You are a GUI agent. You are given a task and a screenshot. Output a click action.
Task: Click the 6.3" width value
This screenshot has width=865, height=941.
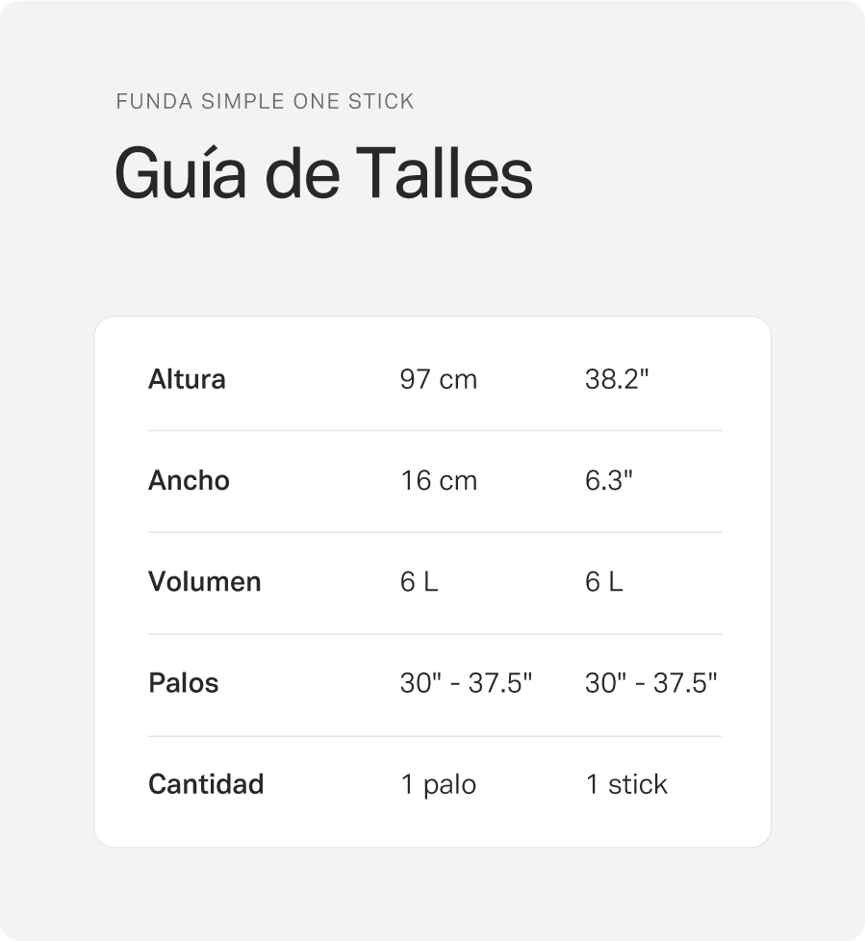pyautogui.click(x=609, y=481)
